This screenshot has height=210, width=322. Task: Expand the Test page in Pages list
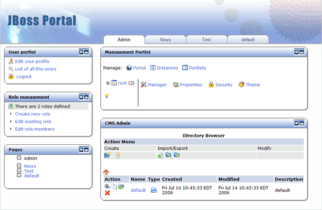point(19,170)
